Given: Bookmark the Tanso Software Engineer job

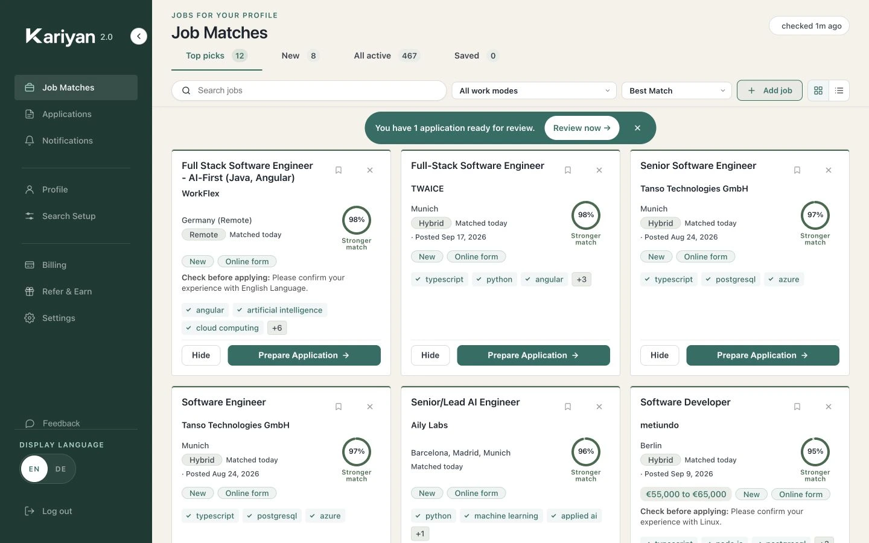Looking at the screenshot, I should click(x=339, y=407).
